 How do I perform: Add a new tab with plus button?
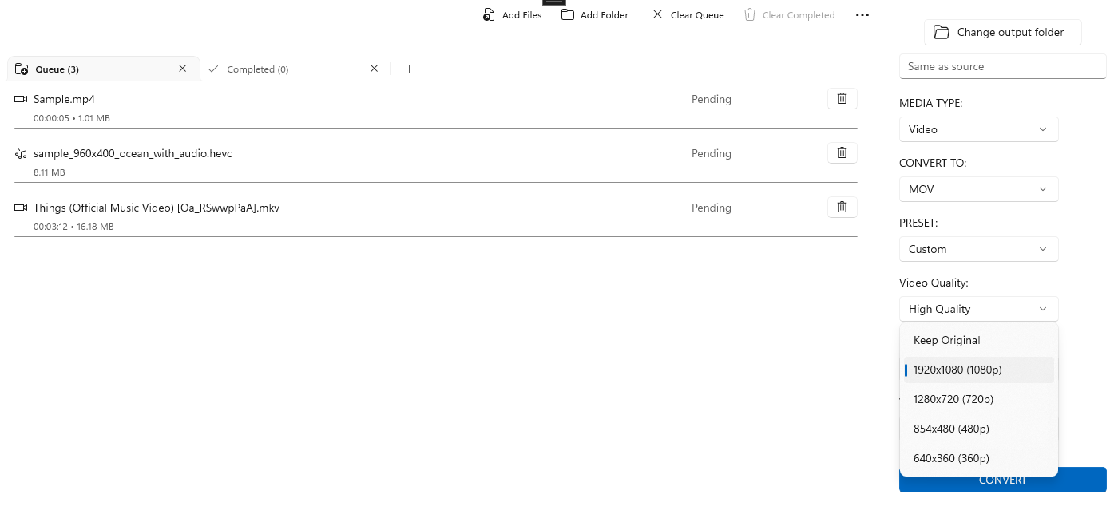[x=409, y=69]
